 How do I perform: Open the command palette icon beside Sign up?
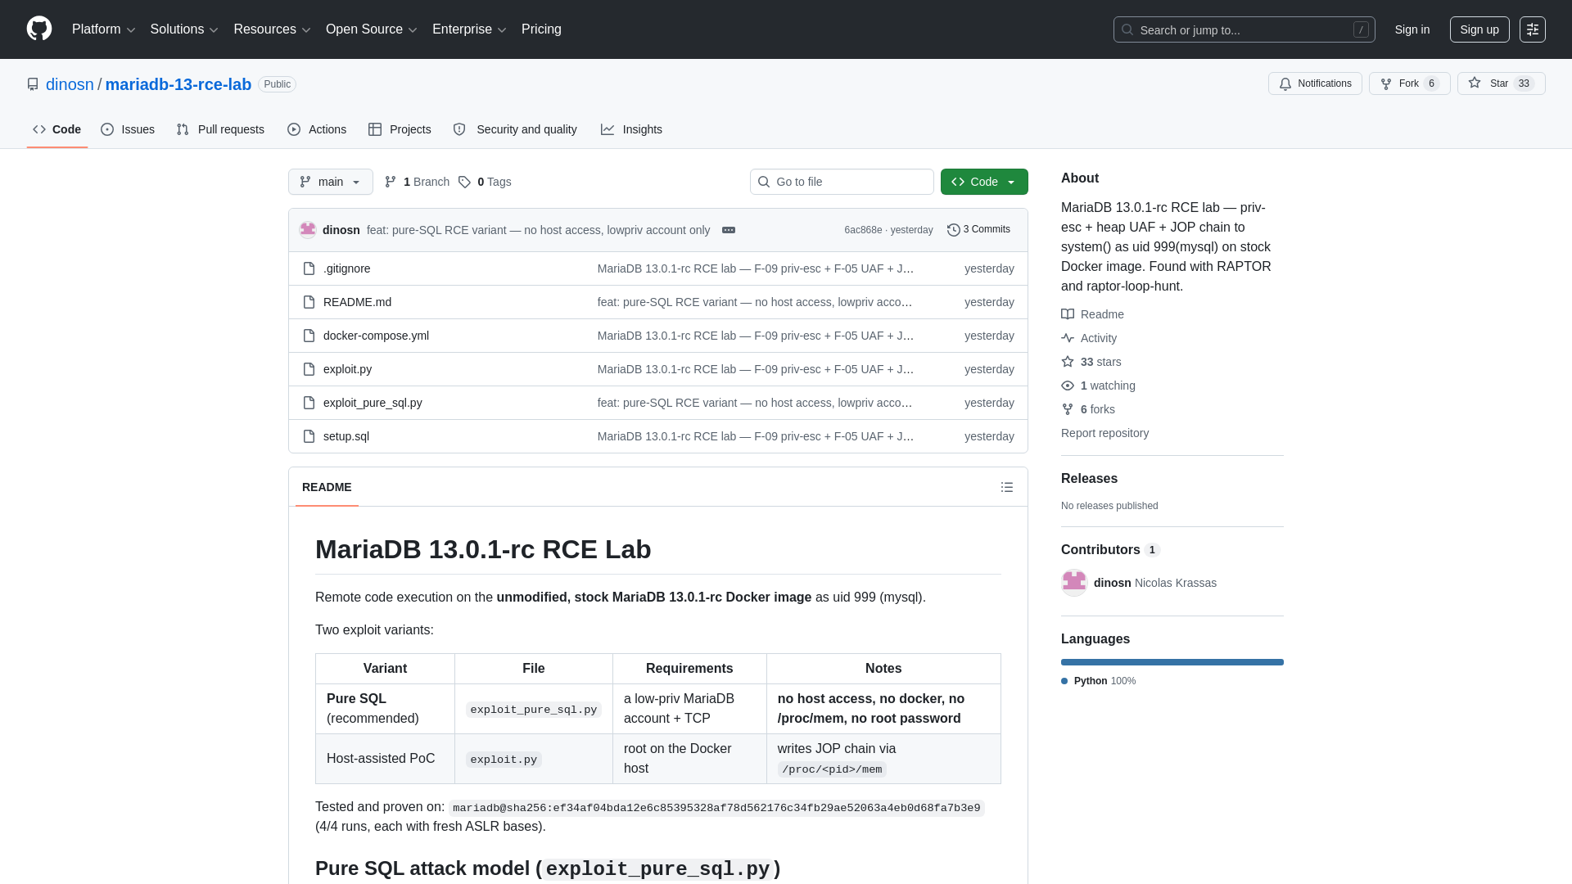pyautogui.click(x=1533, y=29)
